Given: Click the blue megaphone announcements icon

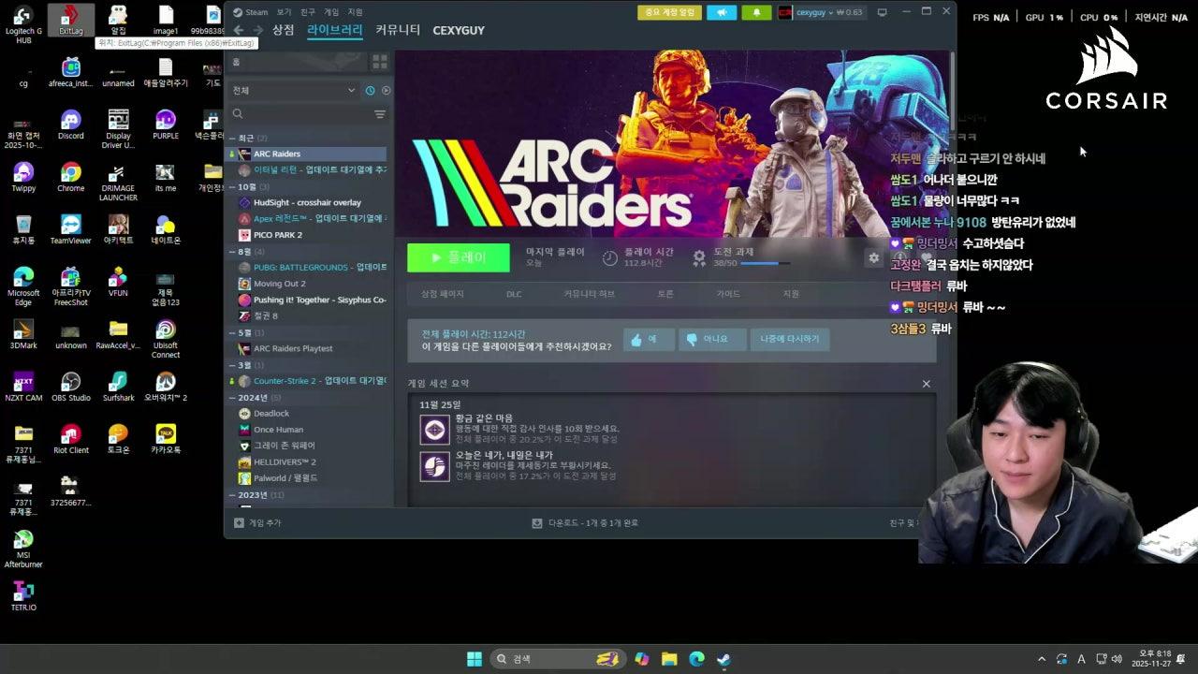Looking at the screenshot, I should click(723, 13).
